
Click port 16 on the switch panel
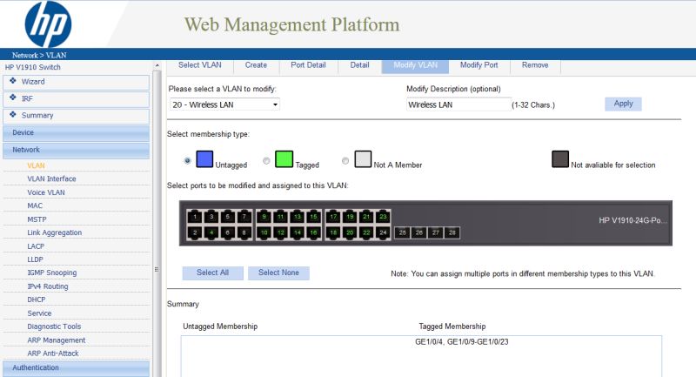[314, 232]
